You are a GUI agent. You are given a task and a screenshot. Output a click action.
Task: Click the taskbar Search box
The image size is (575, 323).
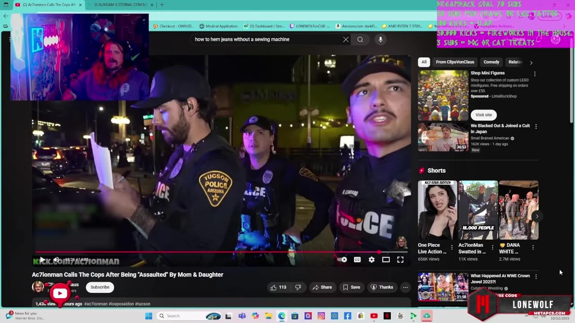189,316
